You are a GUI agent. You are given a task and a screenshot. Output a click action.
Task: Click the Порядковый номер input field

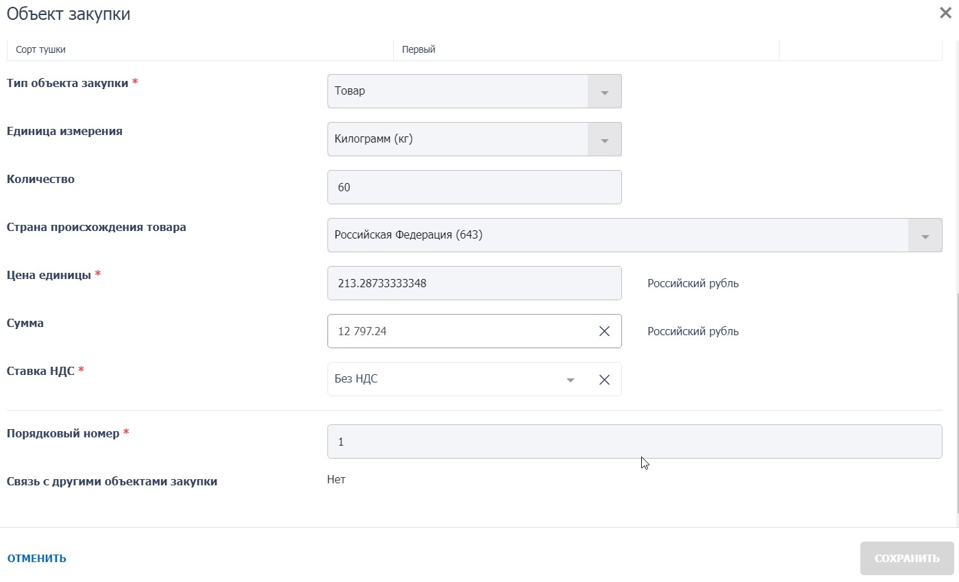pyautogui.click(x=635, y=441)
